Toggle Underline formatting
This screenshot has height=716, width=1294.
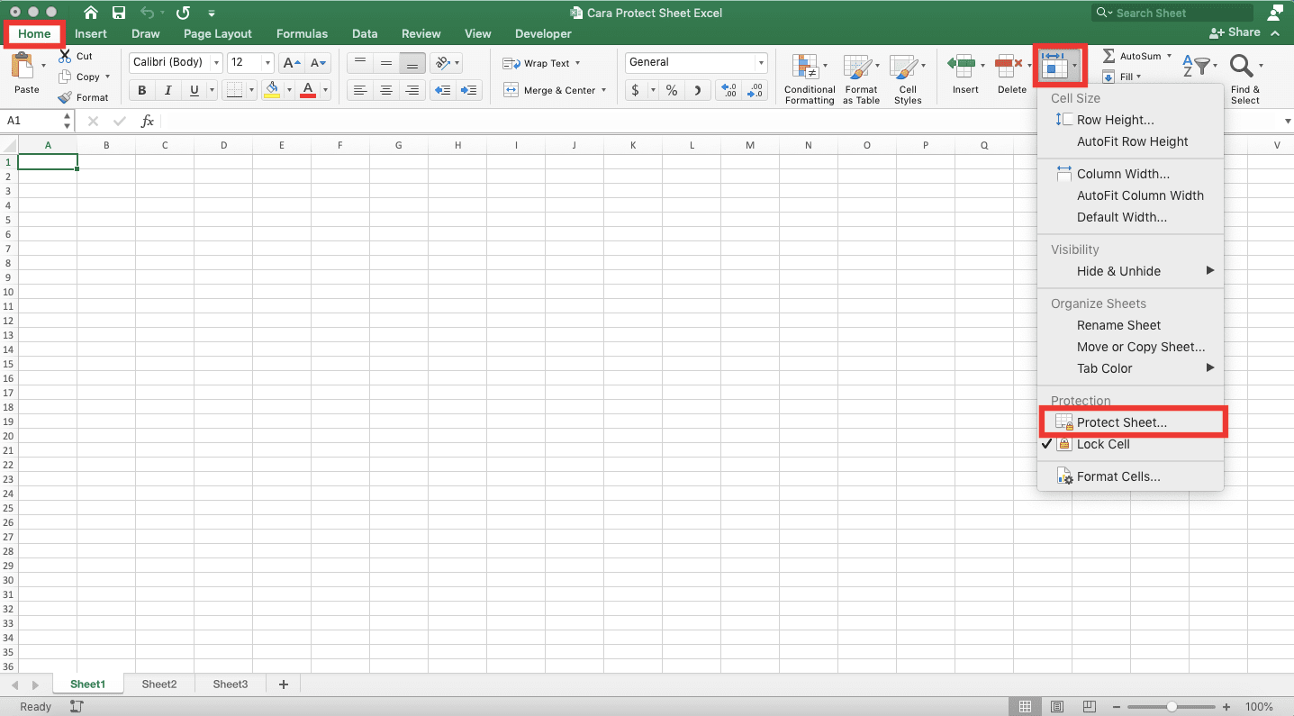point(195,90)
